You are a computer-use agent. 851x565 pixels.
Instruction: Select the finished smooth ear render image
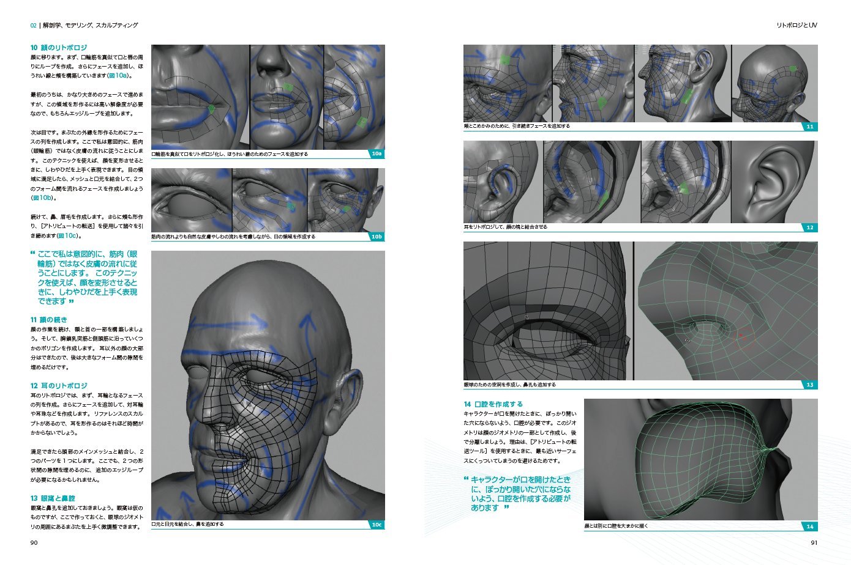tap(774, 182)
